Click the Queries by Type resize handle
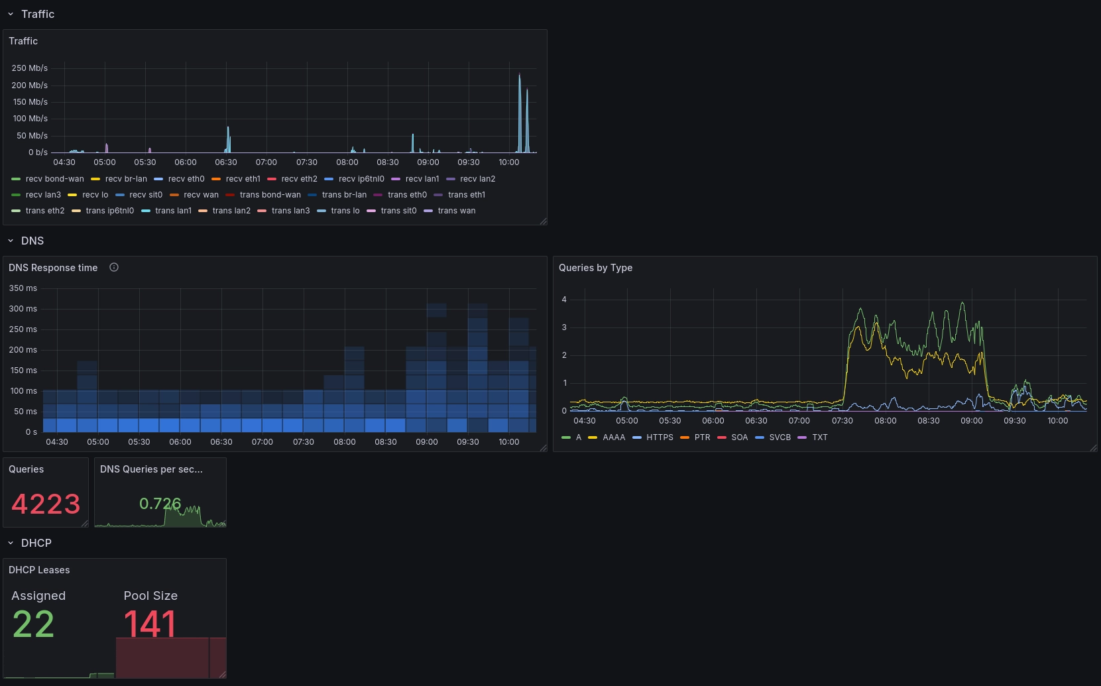The width and height of the screenshot is (1101, 686). (x=1093, y=448)
